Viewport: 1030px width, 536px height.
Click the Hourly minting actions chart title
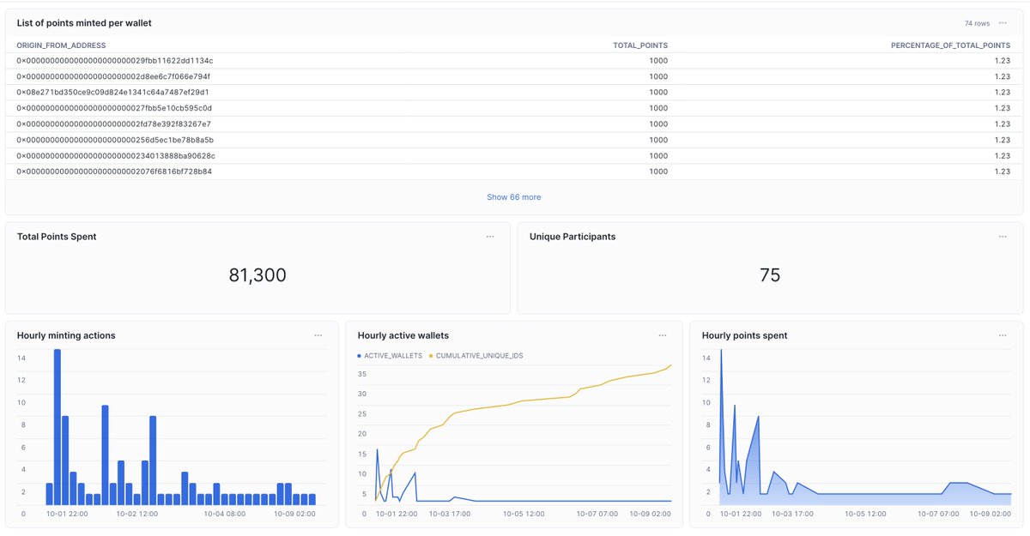pos(66,335)
